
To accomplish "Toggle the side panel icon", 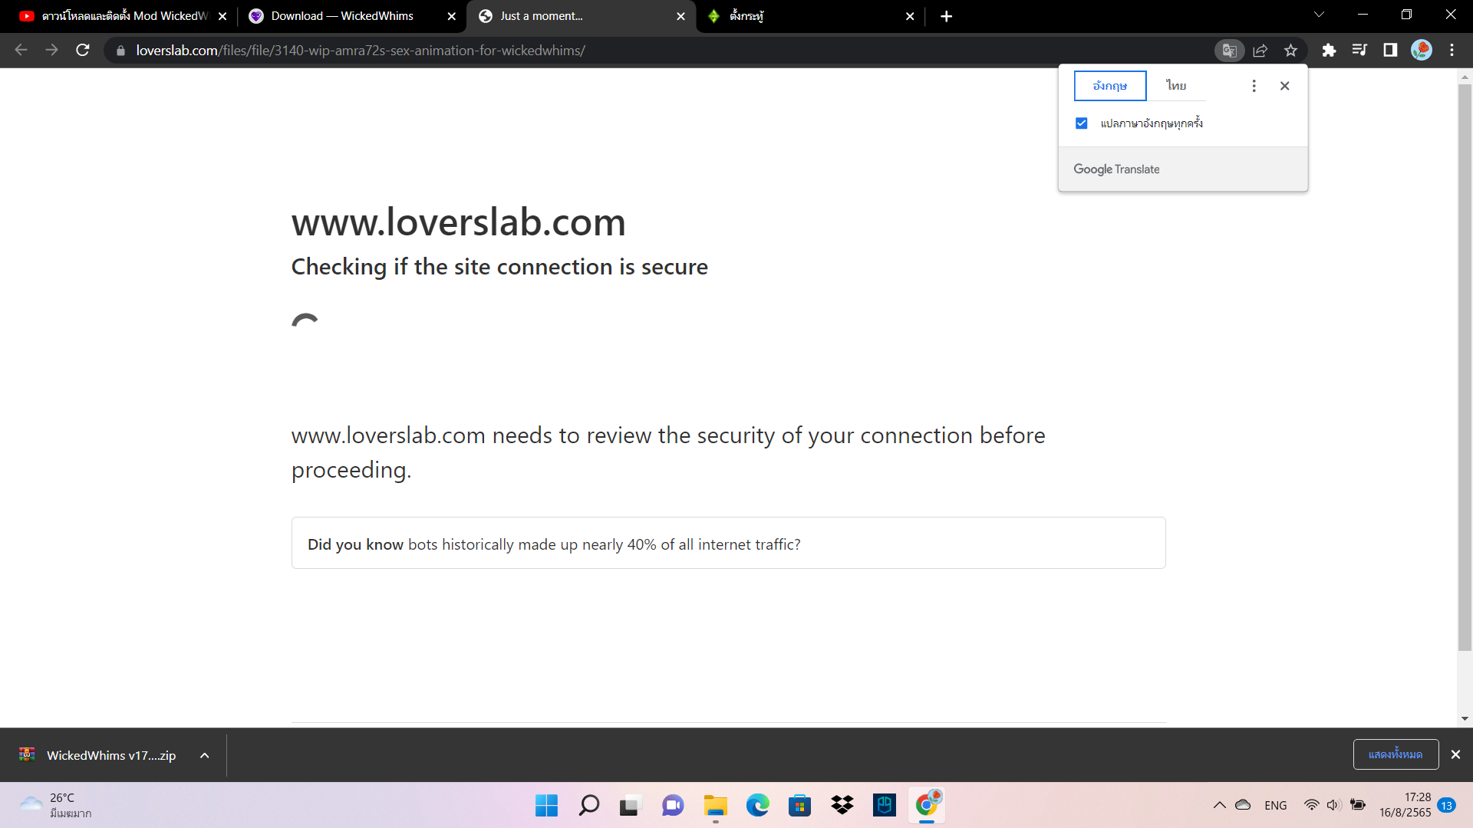I will [x=1390, y=50].
